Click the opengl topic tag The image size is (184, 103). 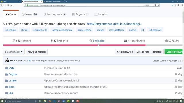pyautogui.click(x=100, y=30)
